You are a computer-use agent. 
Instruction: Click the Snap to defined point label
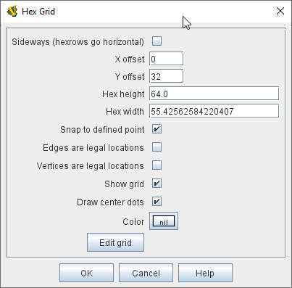[x=102, y=130]
